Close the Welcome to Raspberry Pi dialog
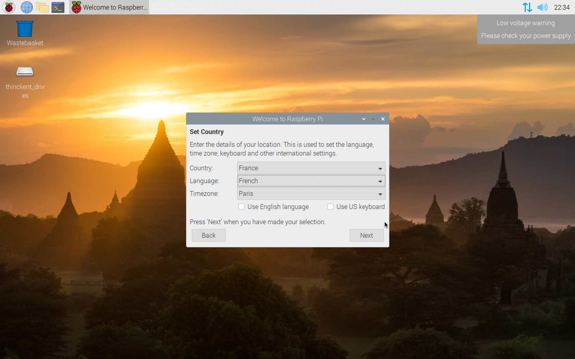The image size is (575, 359). tap(383, 119)
